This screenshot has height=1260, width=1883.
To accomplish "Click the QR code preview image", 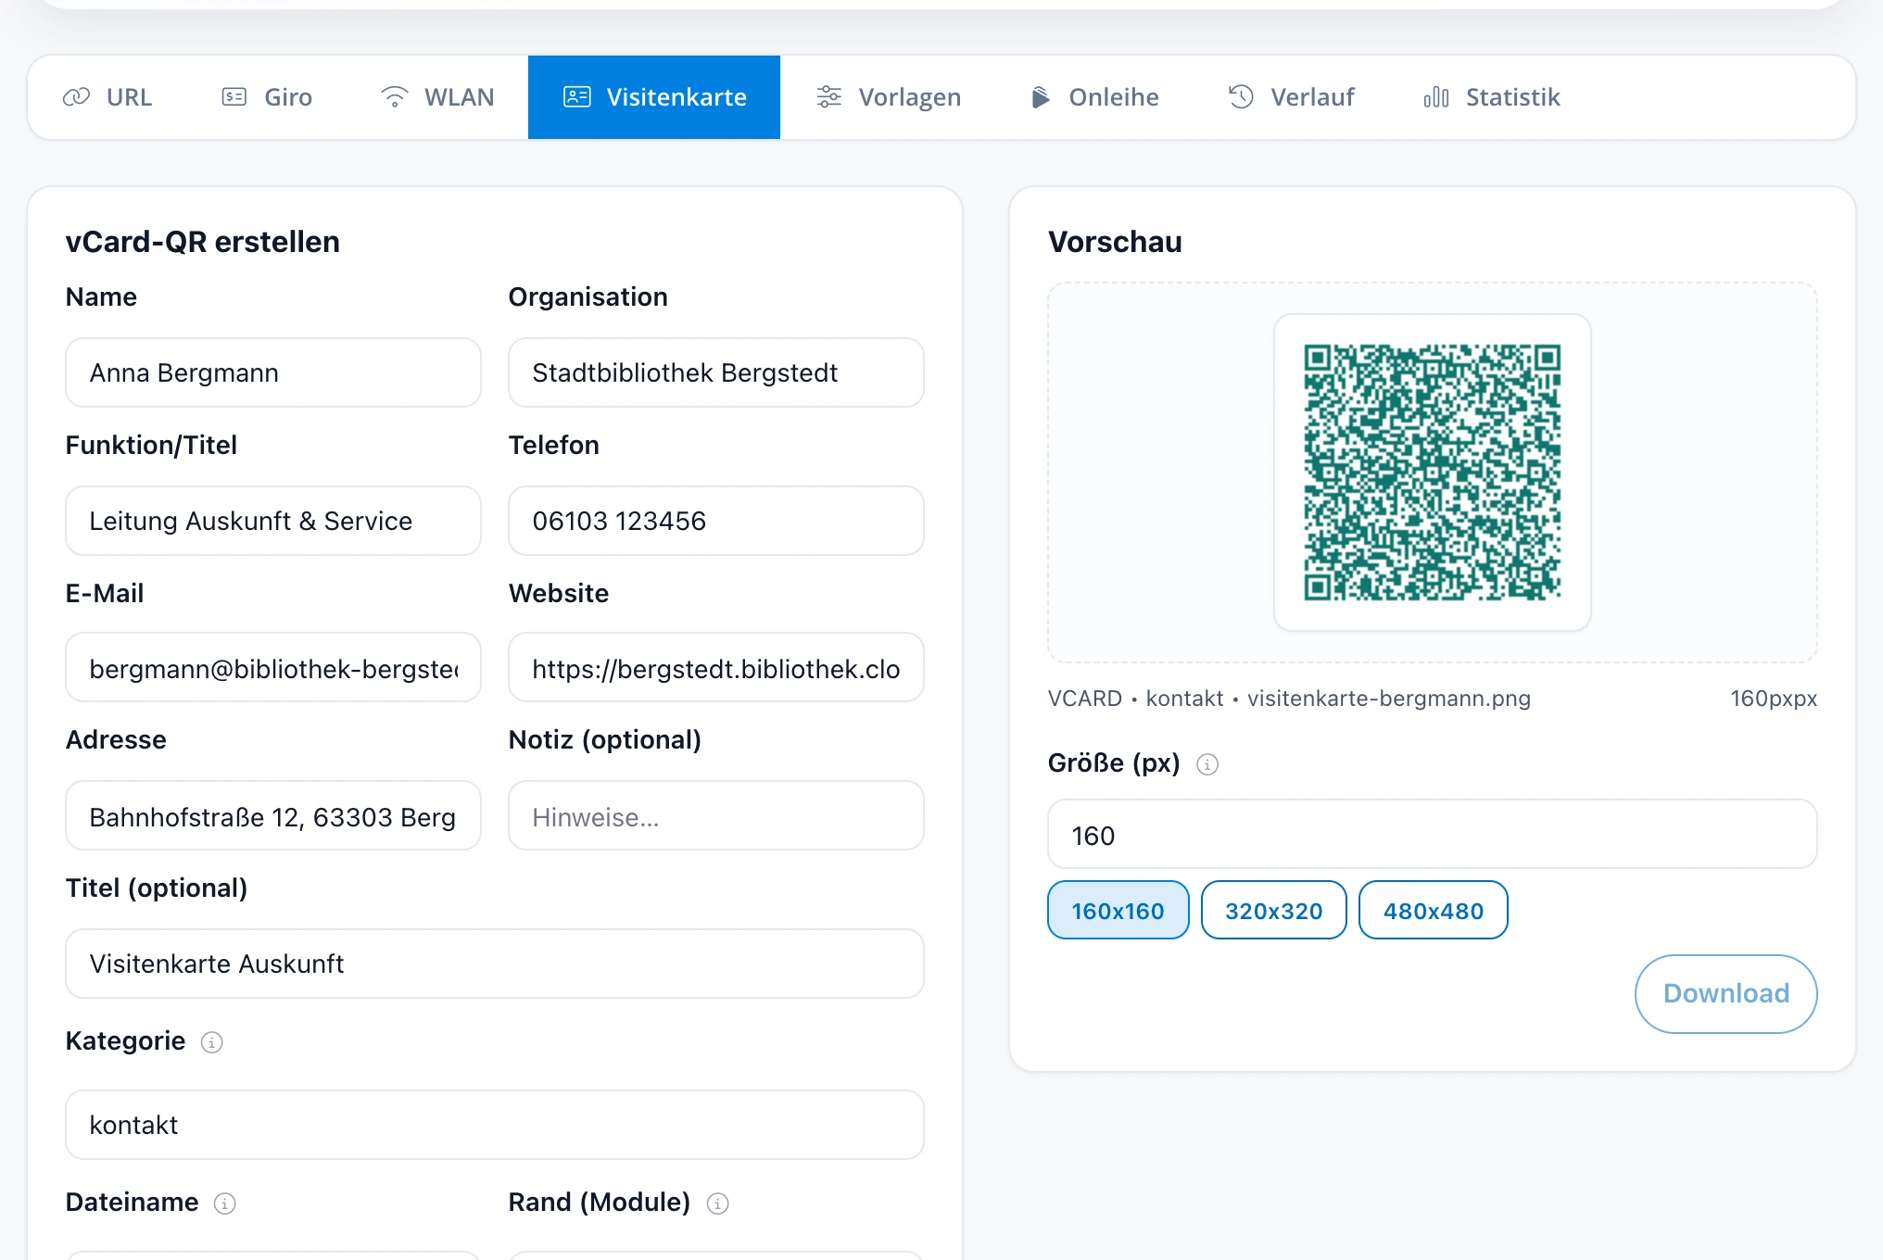I will tap(1433, 472).
